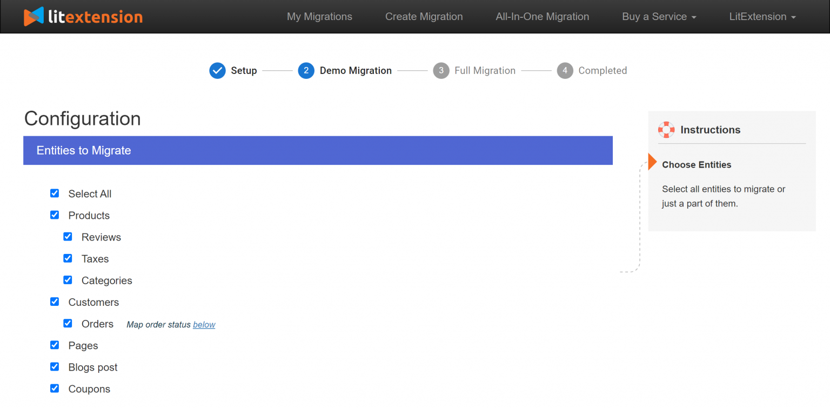Click the orange arrow next to Choose Entities

(x=651, y=161)
